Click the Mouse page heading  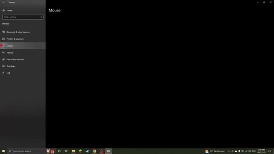pos(54,10)
